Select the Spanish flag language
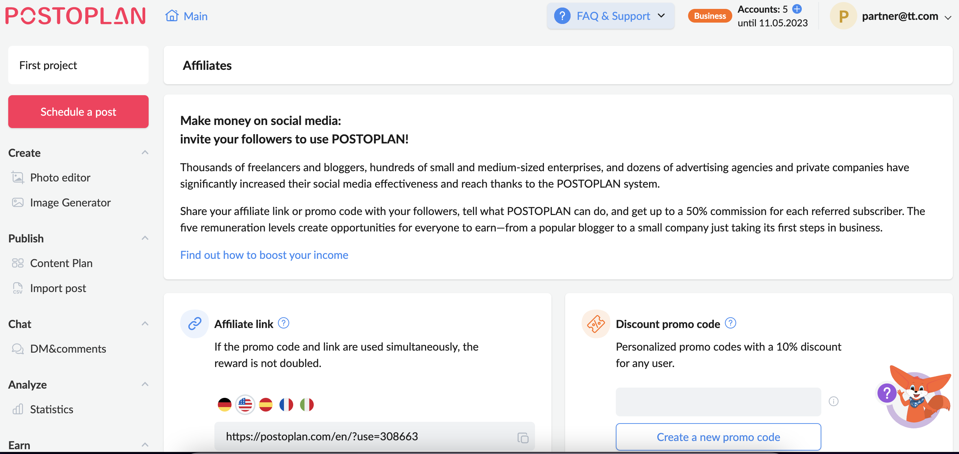Screen dimensions: 959x454 pos(266,404)
